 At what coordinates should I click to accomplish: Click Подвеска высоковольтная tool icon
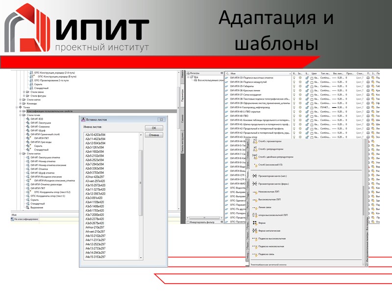[x=255, y=239]
